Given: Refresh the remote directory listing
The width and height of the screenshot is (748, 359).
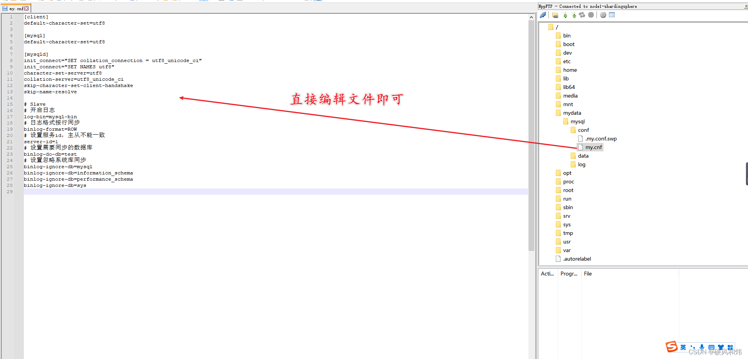Looking at the screenshot, I should coord(582,15).
